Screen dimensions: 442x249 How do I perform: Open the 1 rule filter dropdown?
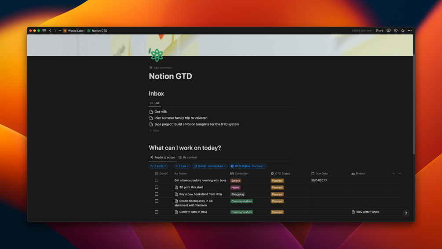point(182,166)
